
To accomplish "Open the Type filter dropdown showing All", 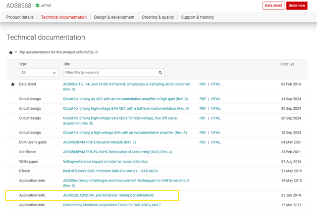I will 39,73.
